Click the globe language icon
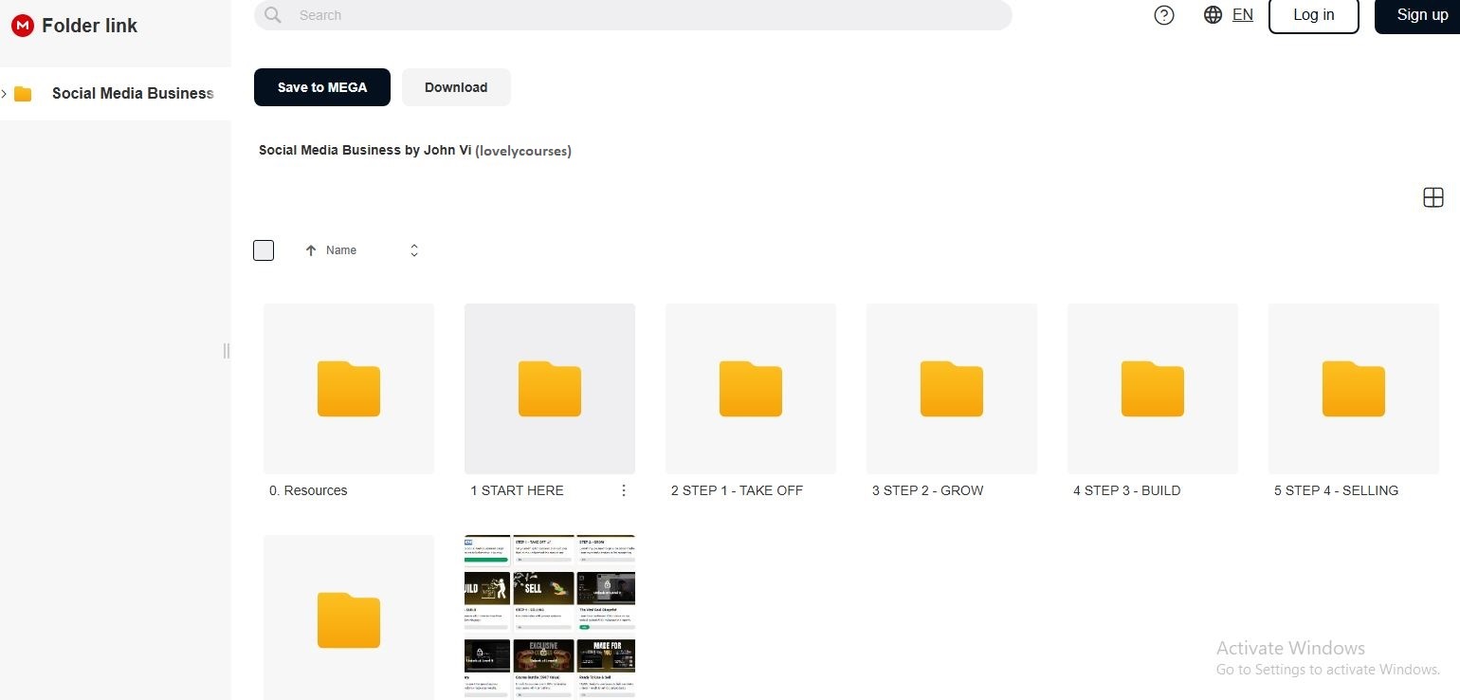The height and width of the screenshot is (700, 1460). (x=1213, y=15)
